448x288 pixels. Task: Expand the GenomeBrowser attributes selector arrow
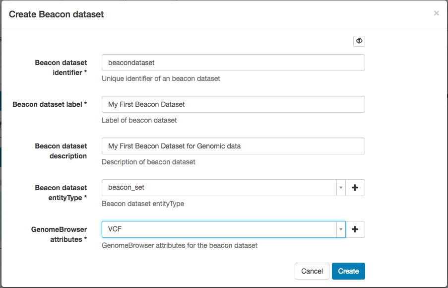341,229
